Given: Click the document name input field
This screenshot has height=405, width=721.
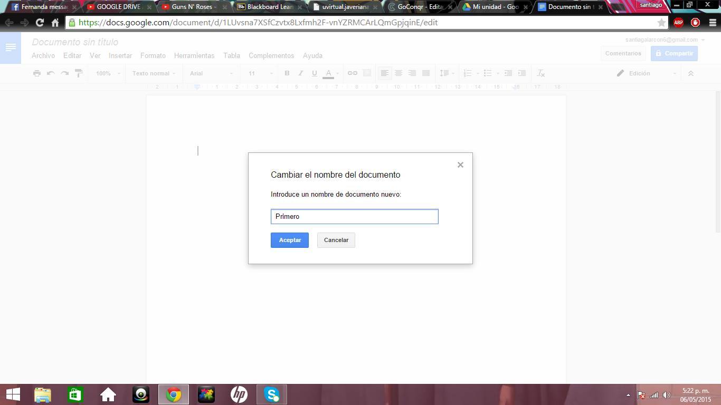Looking at the screenshot, I should point(354,216).
